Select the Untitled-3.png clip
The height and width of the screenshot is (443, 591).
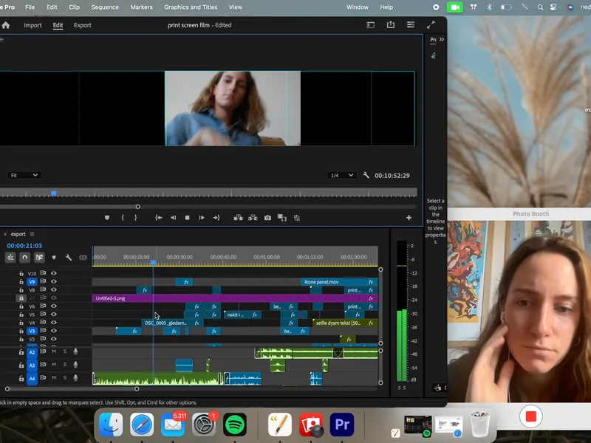point(235,298)
